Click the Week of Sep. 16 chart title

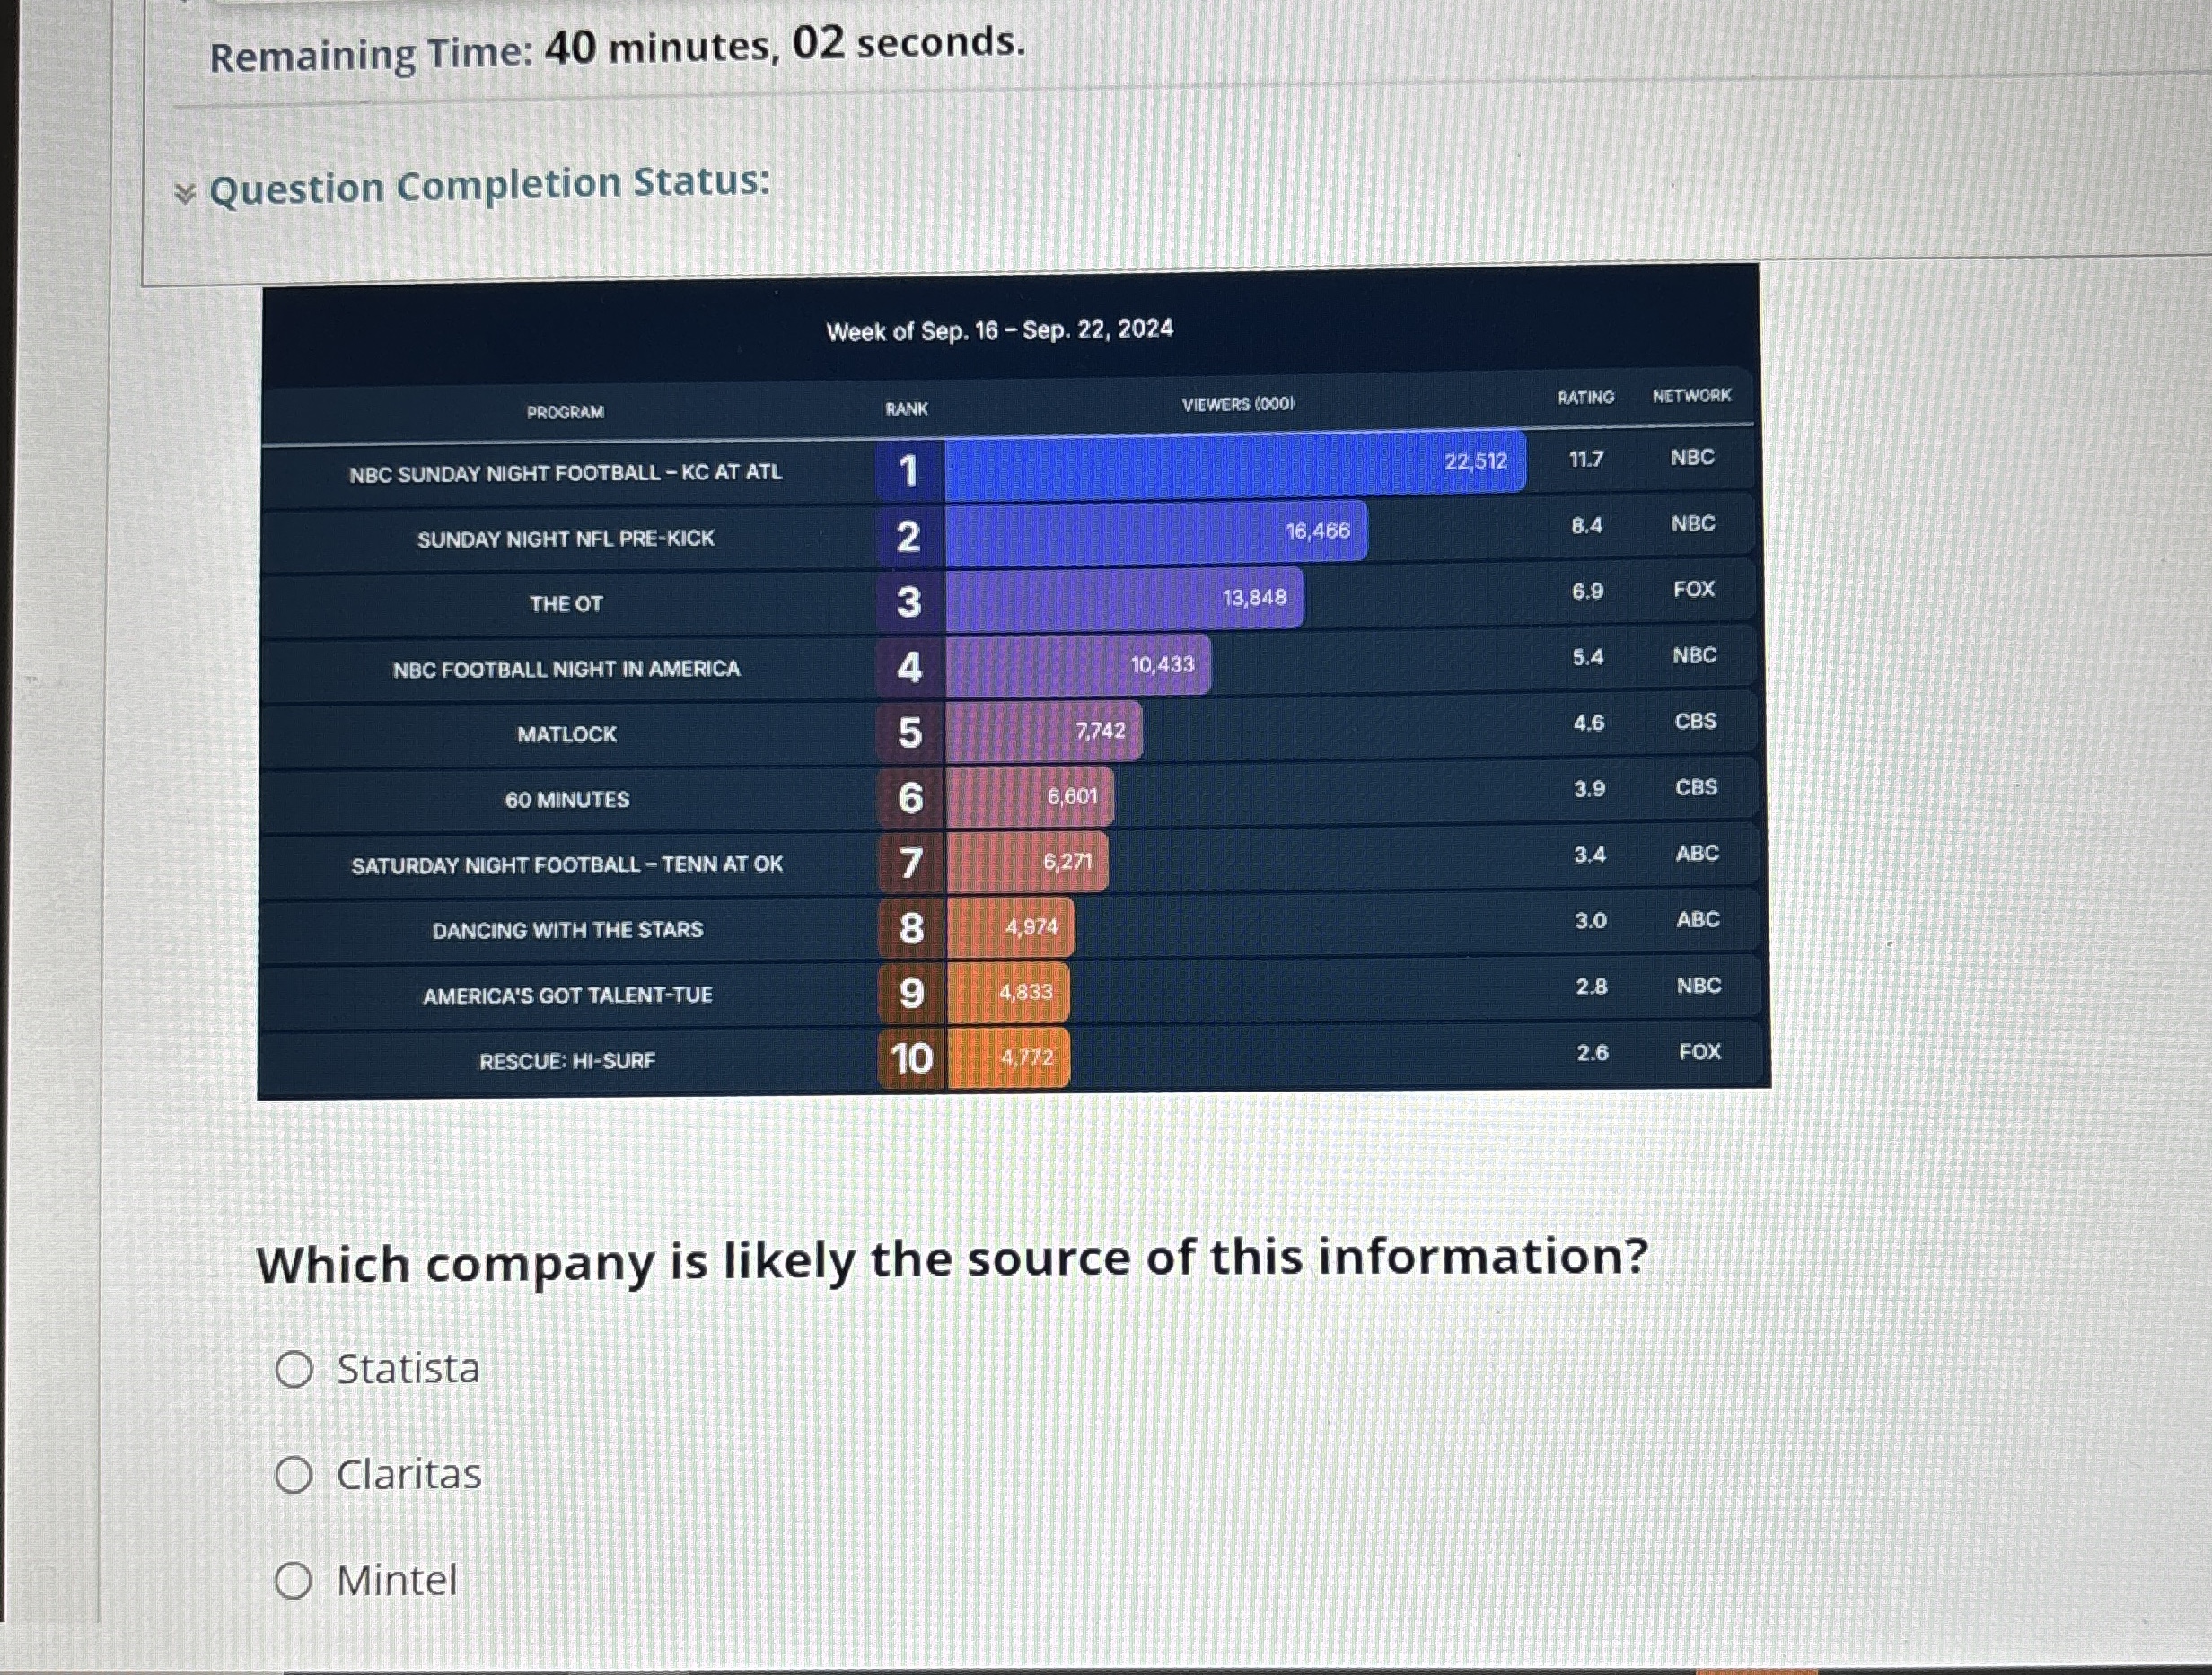(999, 330)
